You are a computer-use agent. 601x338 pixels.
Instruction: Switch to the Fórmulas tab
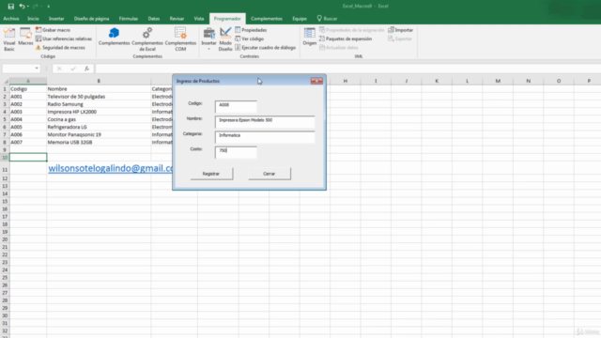pos(129,19)
